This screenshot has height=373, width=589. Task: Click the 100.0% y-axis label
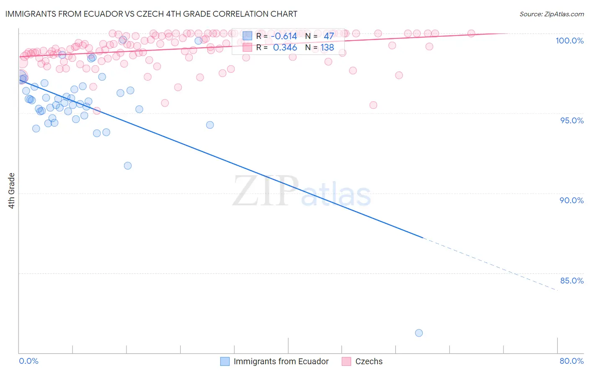coord(570,41)
